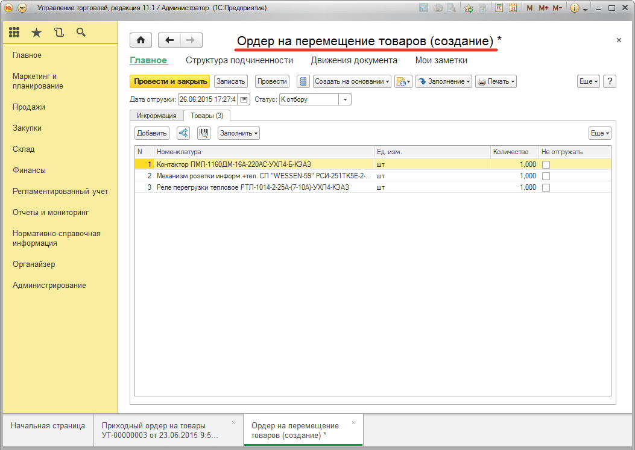Check 'Не отгружать' for Механизм розетки row

pyautogui.click(x=546, y=176)
